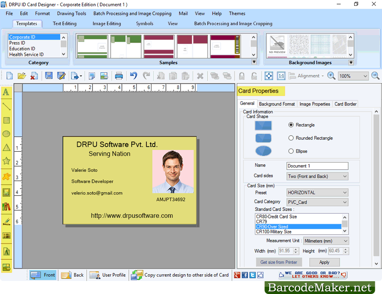This screenshot has width=382, height=294.
Task: Select the Signature pen tool
Action: tap(6, 222)
